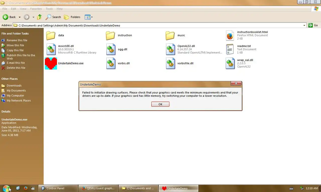Click the 12:18 AM taskbar clock
321x192 pixels.
pos(312,188)
